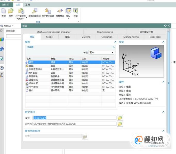Select the 装配 assembly template row icon
The image size is (176, 154).
27,66
